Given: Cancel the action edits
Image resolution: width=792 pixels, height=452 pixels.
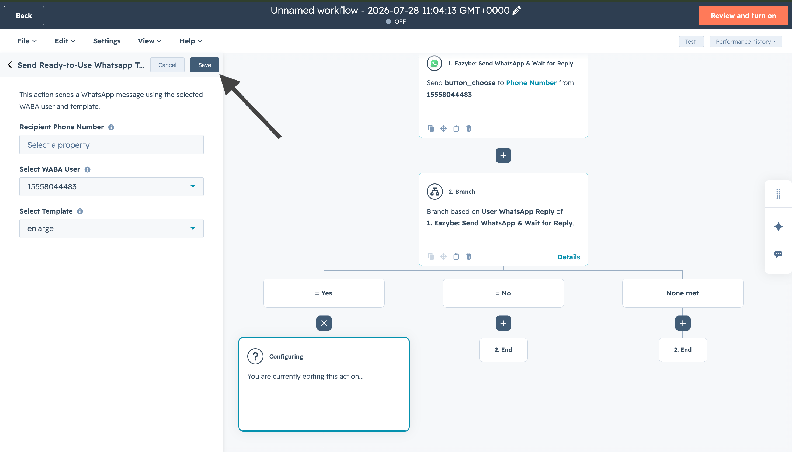Looking at the screenshot, I should pyautogui.click(x=167, y=65).
